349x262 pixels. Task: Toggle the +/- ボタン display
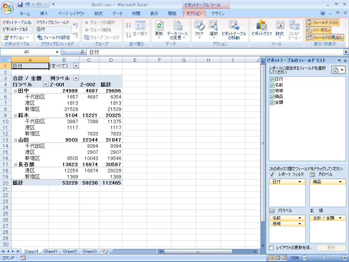[x=319, y=30]
